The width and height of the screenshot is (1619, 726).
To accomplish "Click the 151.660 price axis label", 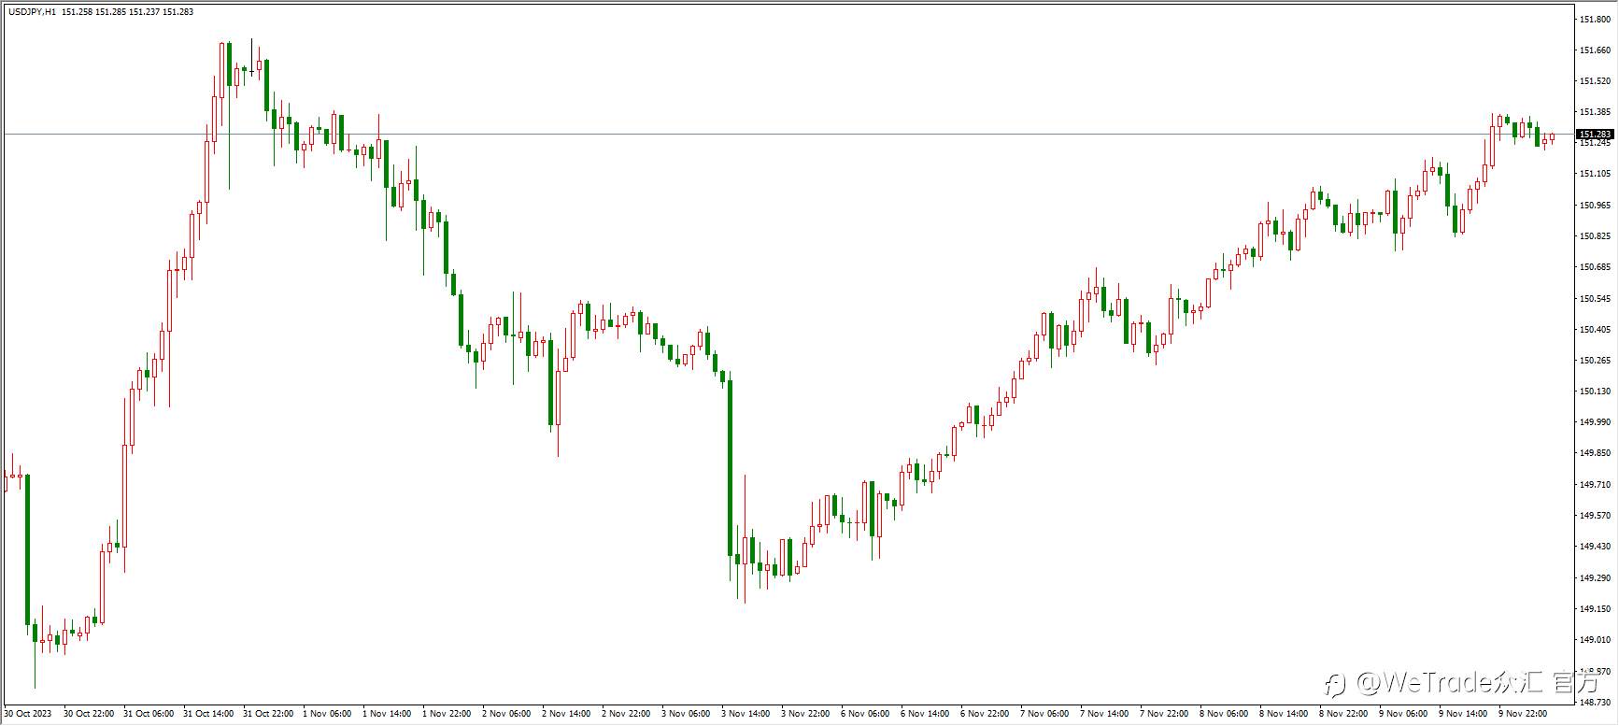I will [1595, 50].
